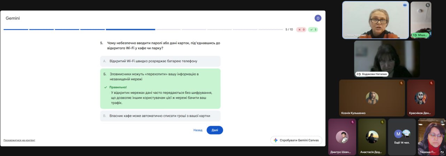Viewport: 446px width, 156px height.
Task: Click the purple "O" account avatar
Action: (x=318, y=18)
